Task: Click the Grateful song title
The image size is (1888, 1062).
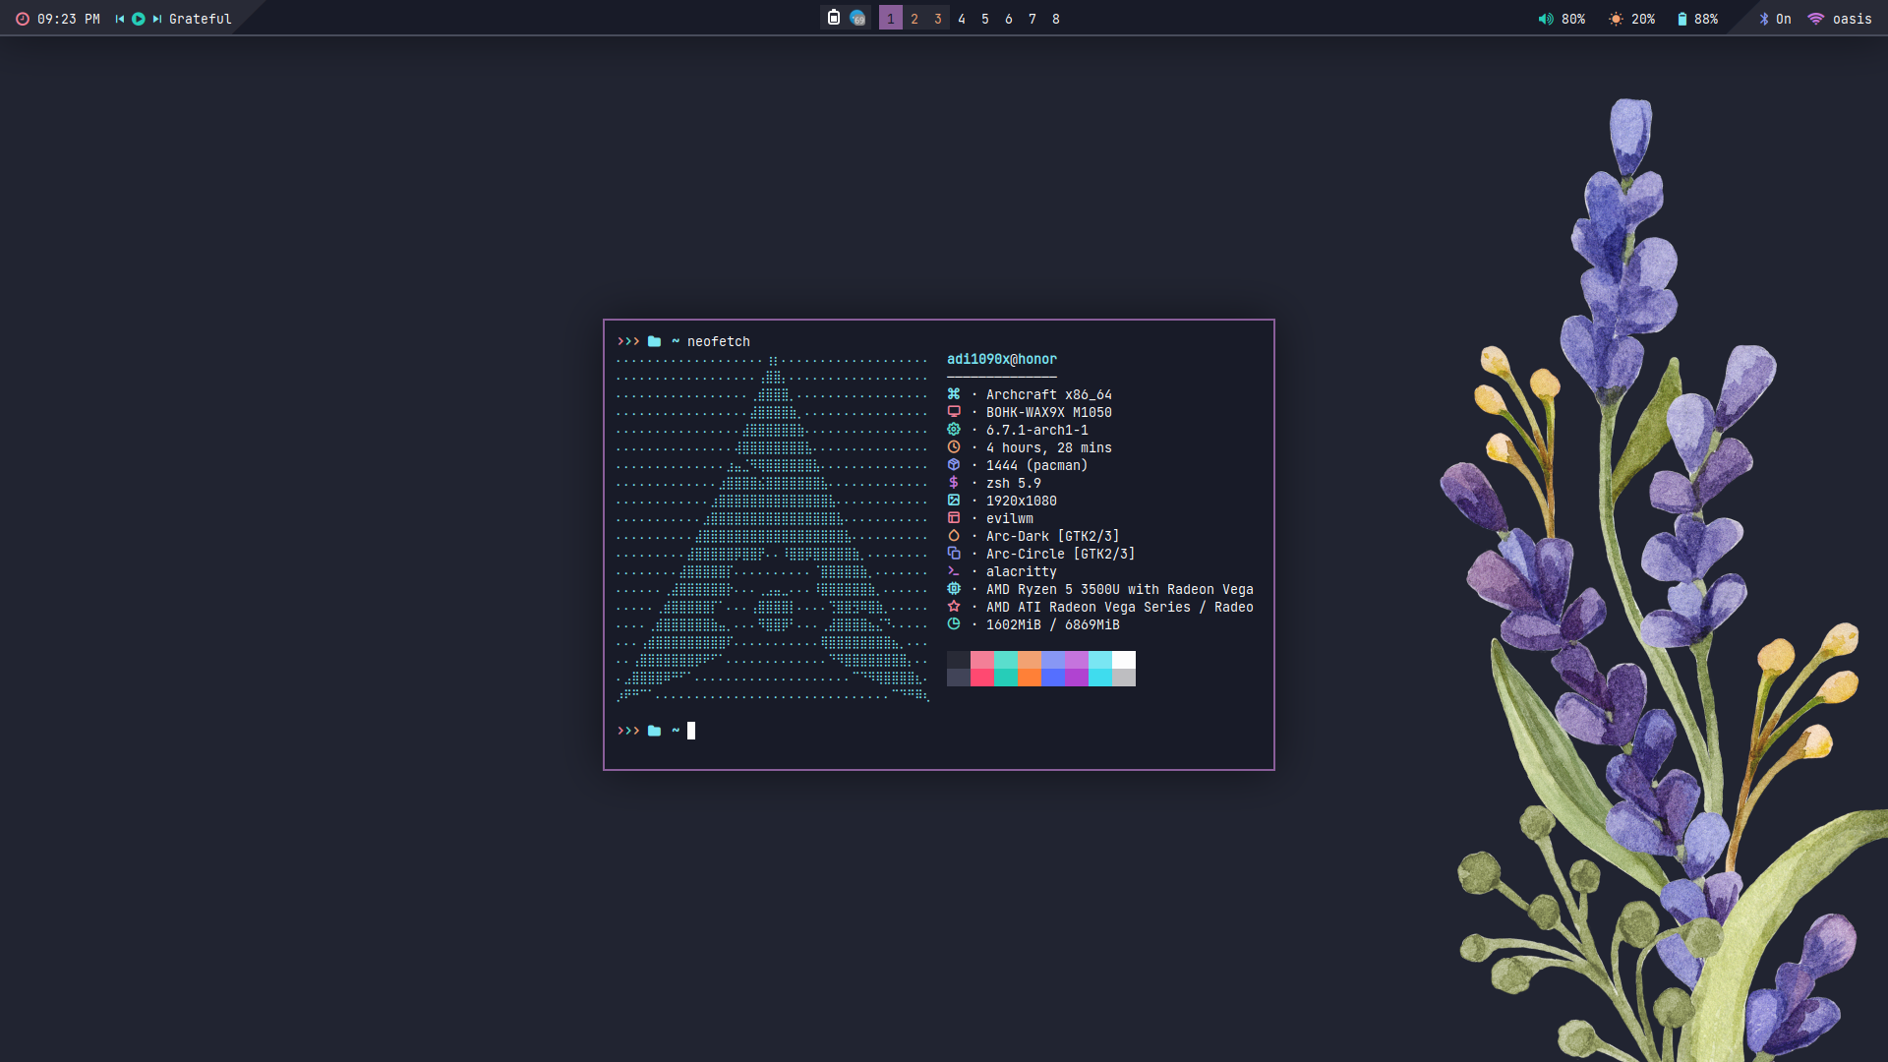Action: click(x=201, y=19)
